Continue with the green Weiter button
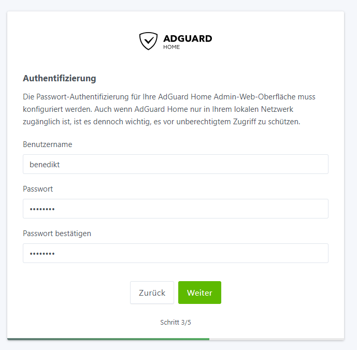The image size is (357, 350). point(199,293)
